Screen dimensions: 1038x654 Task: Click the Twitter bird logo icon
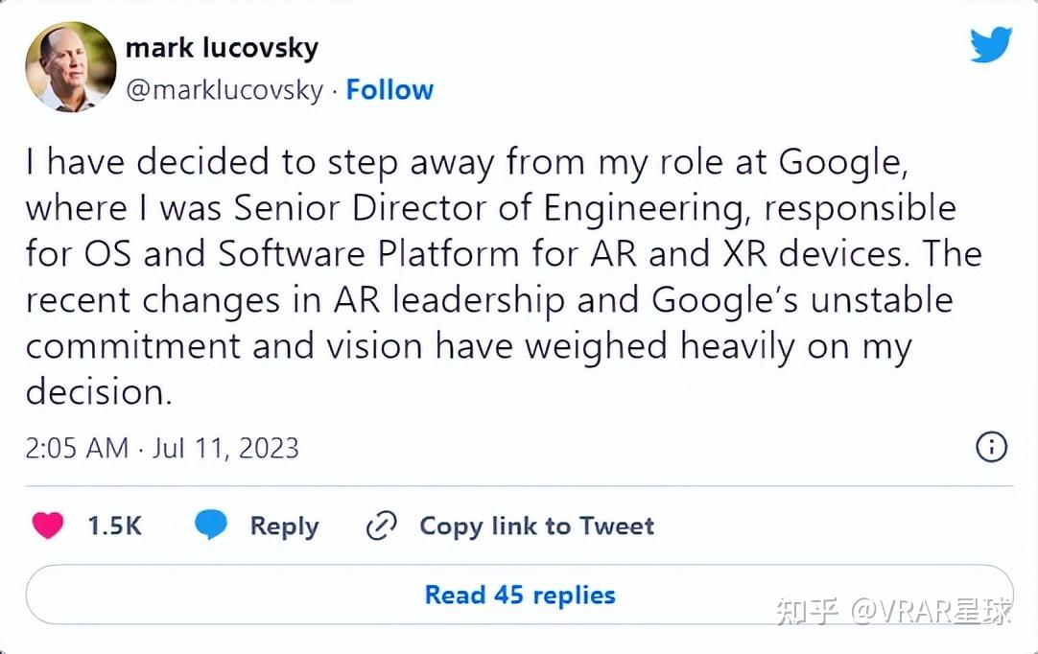point(991,43)
